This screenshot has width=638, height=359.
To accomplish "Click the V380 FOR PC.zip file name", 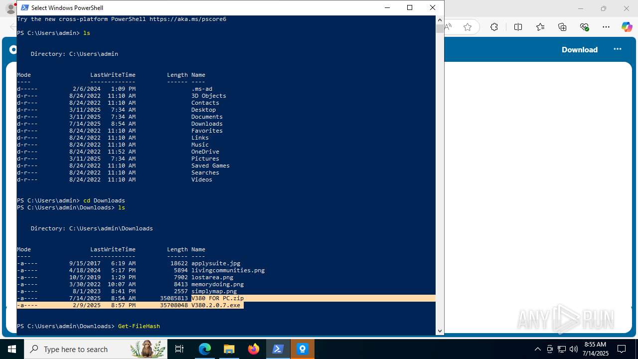I will tap(217, 298).
